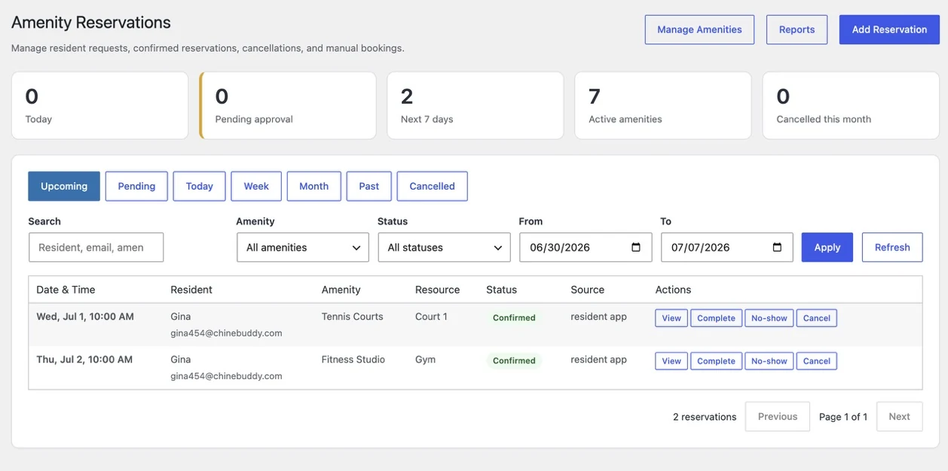The height and width of the screenshot is (471, 948).
Task: Click Add Reservation button
Action: (x=889, y=30)
